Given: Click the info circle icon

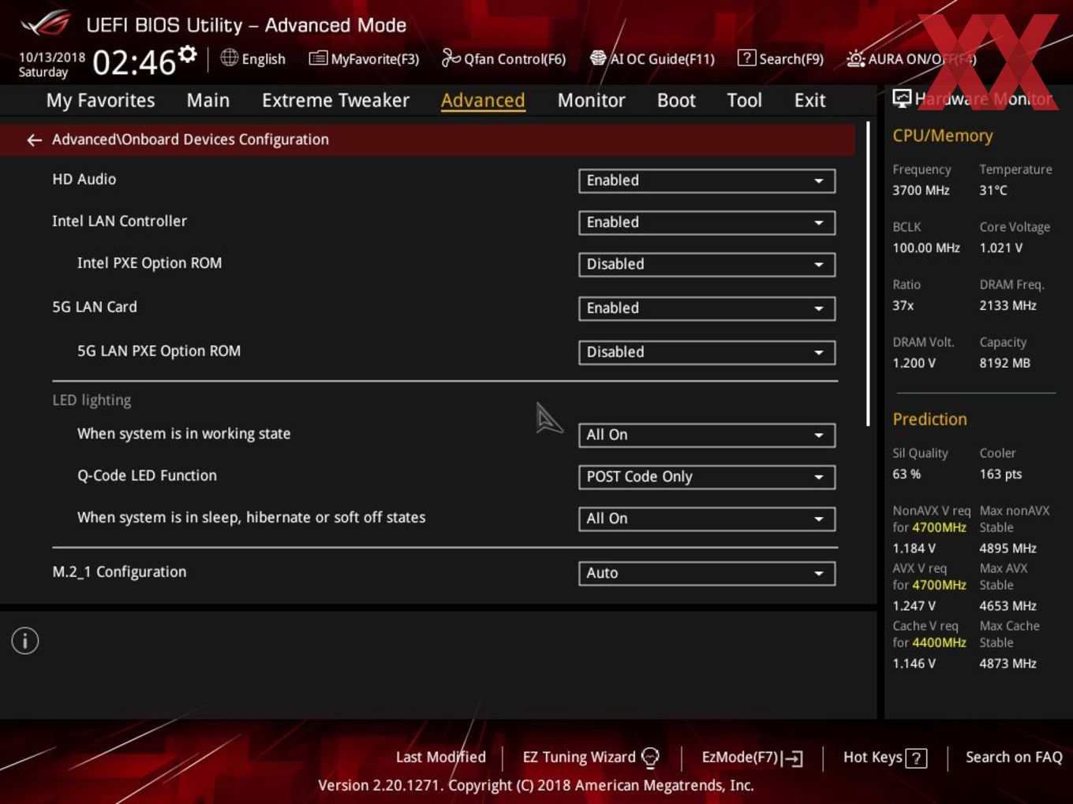Looking at the screenshot, I should click(25, 641).
